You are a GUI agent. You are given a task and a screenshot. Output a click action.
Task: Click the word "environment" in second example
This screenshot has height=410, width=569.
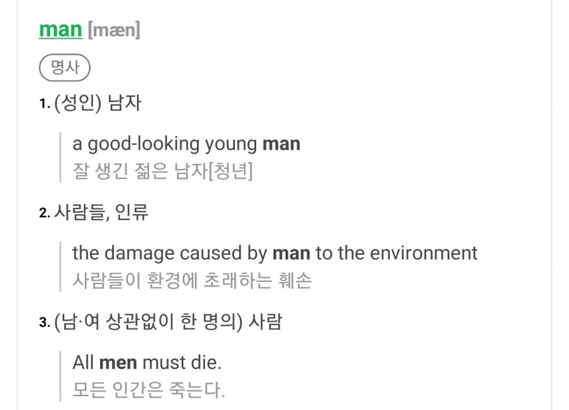(423, 253)
